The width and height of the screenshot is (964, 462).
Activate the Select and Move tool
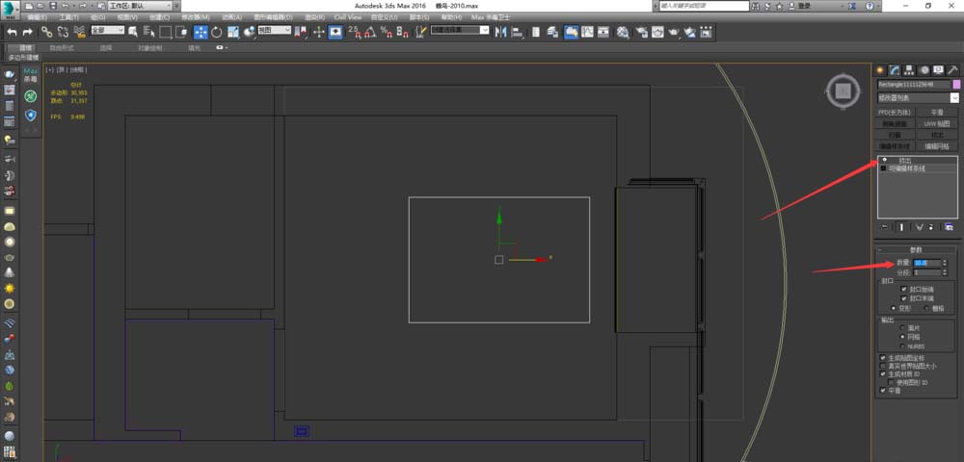pyautogui.click(x=201, y=32)
